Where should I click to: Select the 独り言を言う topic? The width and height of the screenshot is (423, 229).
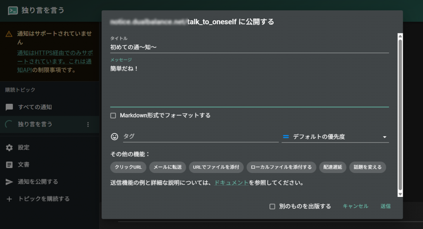(x=35, y=124)
